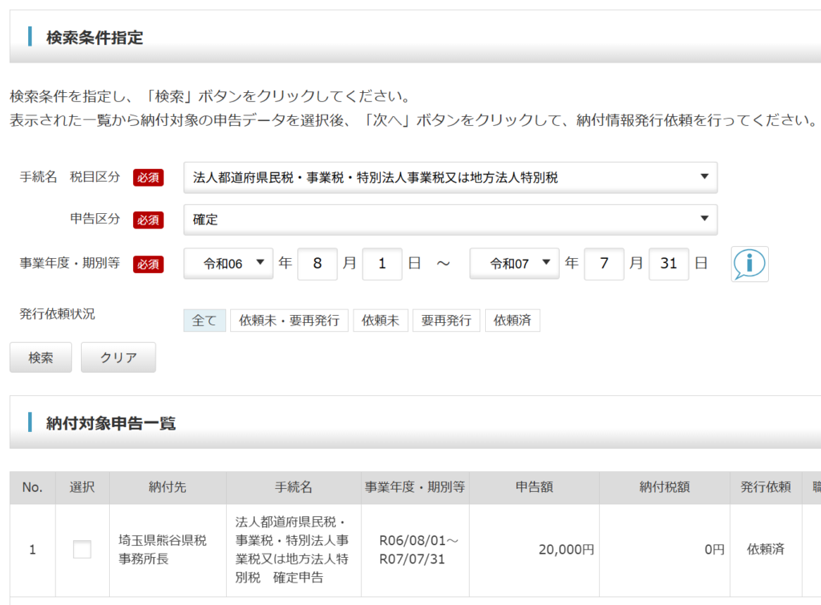Click the end month field containing 7
The height and width of the screenshot is (605, 821).
point(604,264)
